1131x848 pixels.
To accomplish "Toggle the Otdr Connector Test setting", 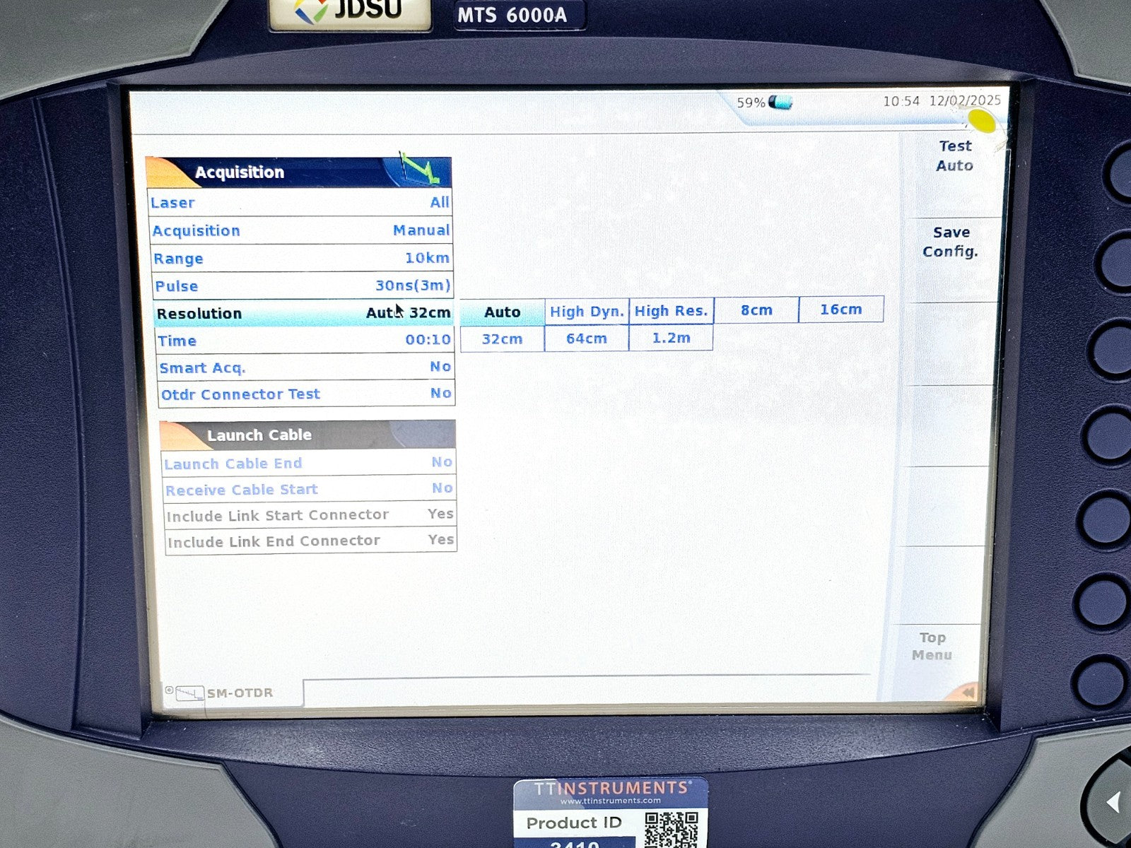I will point(306,394).
